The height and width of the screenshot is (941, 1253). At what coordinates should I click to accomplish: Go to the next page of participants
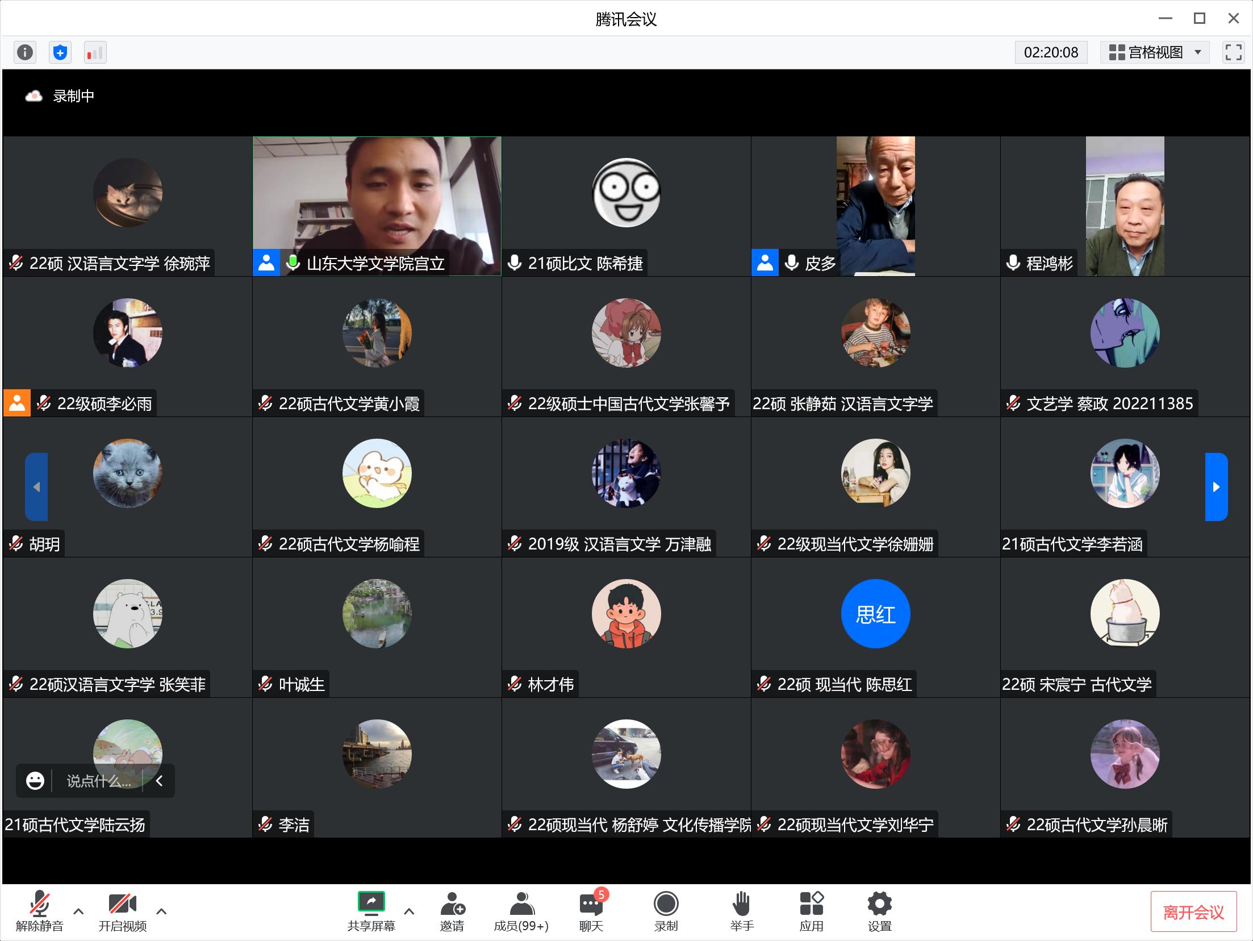coord(1216,487)
